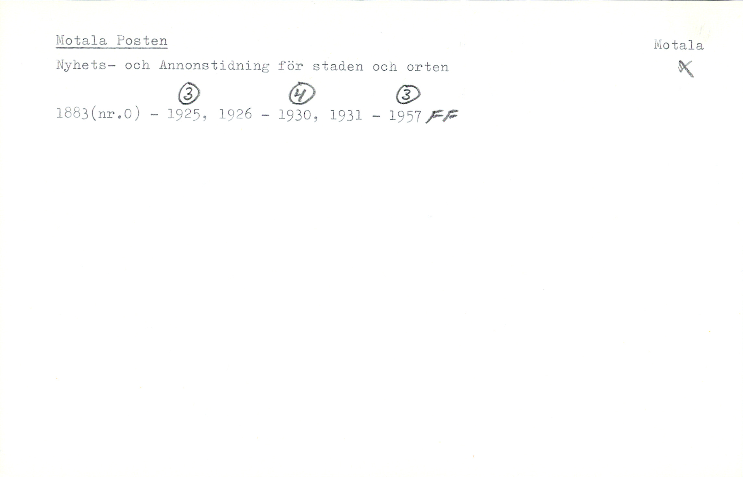
Task: Select the year 1930
Action: coord(295,115)
